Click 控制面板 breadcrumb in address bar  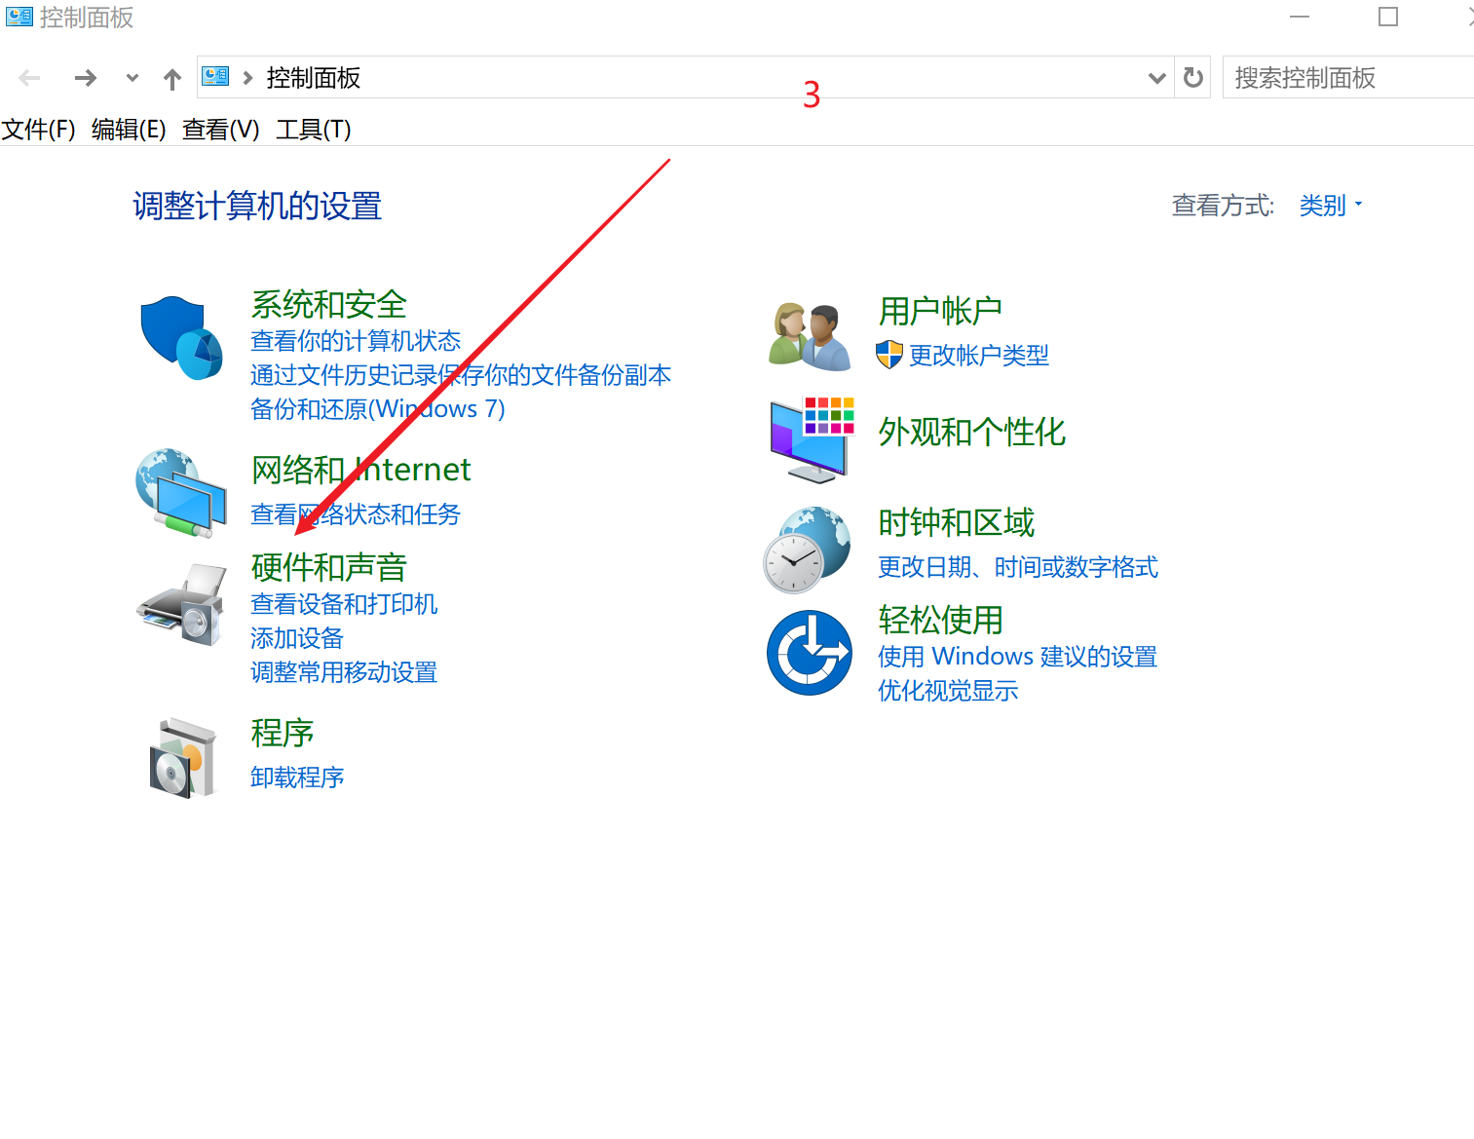[x=313, y=78]
